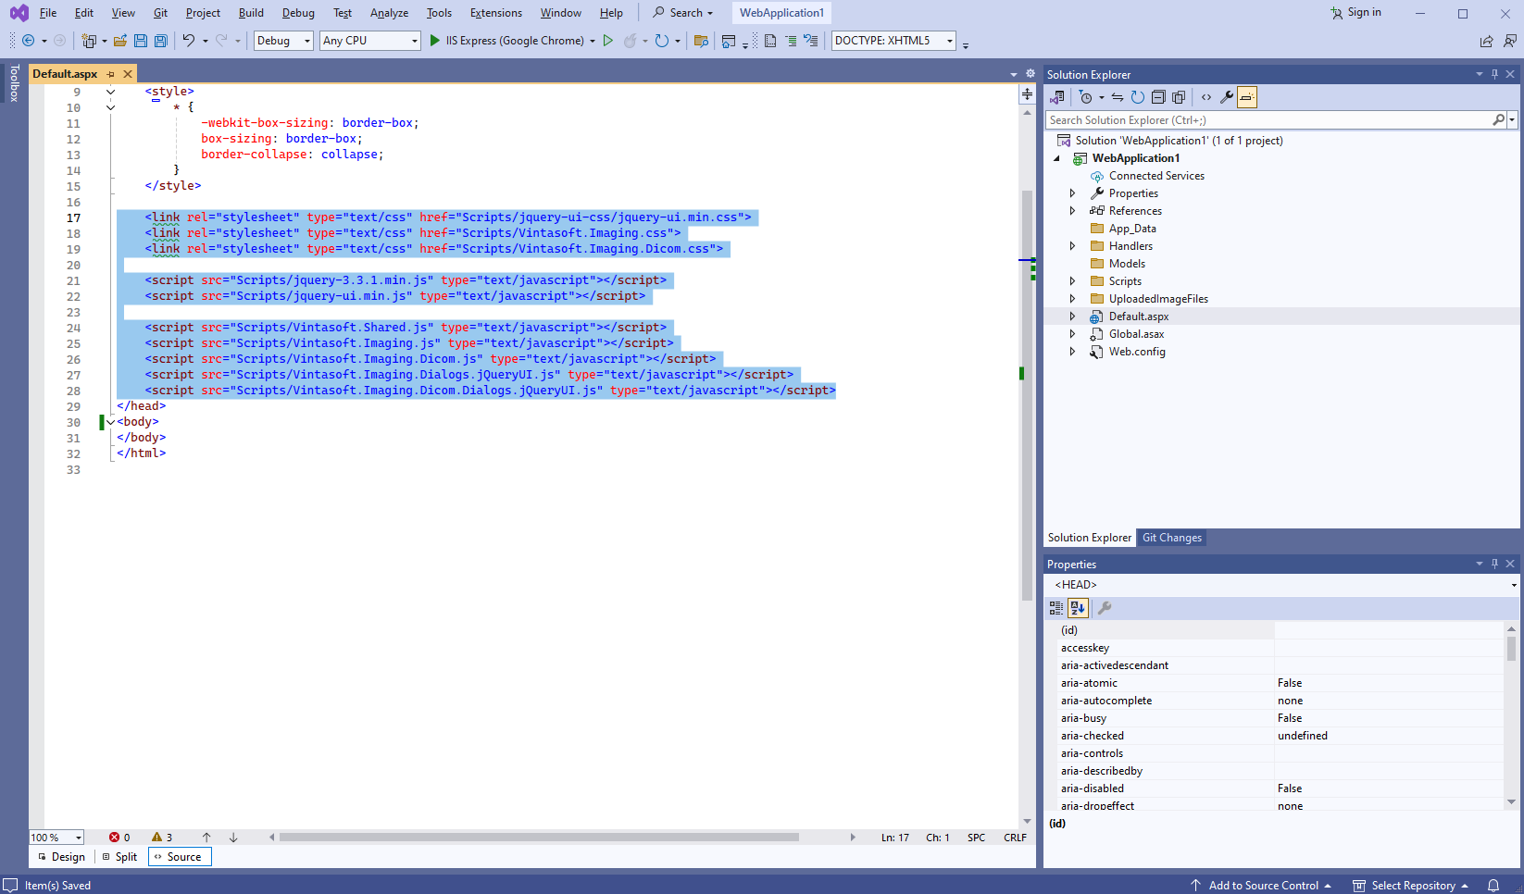Image resolution: width=1524 pixels, height=894 pixels.
Task: Switch to the Git Changes tab
Action: [x=1171, y=538]
